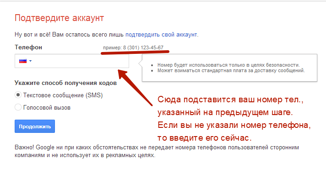The height and width of the screenshot is (179, 326).
Task: Click the Телефон field label
Action: (x=28, y=47)
